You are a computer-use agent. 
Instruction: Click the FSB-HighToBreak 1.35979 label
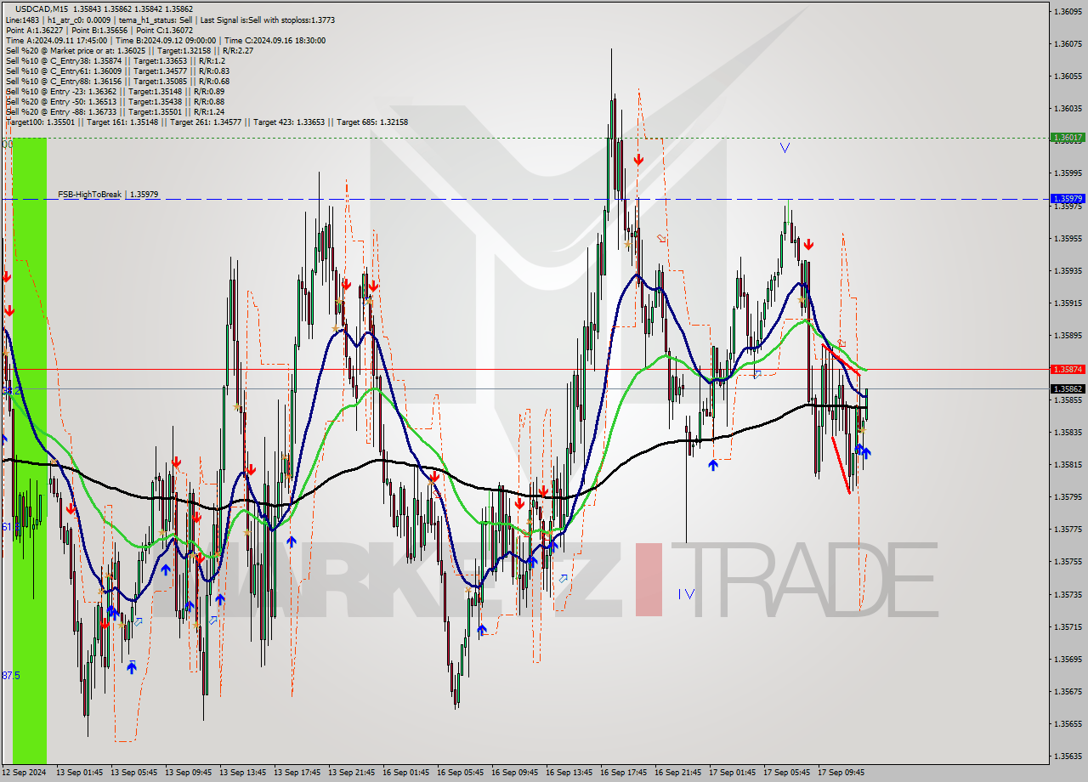pos(108,195)
